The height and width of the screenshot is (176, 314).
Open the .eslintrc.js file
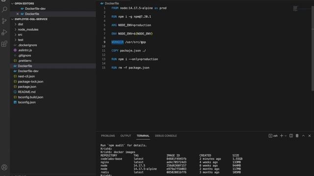point(25,50)
